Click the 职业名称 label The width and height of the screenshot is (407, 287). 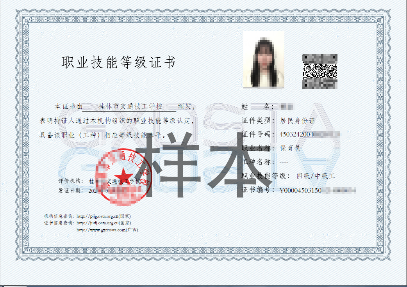click(x=258, y=148)
